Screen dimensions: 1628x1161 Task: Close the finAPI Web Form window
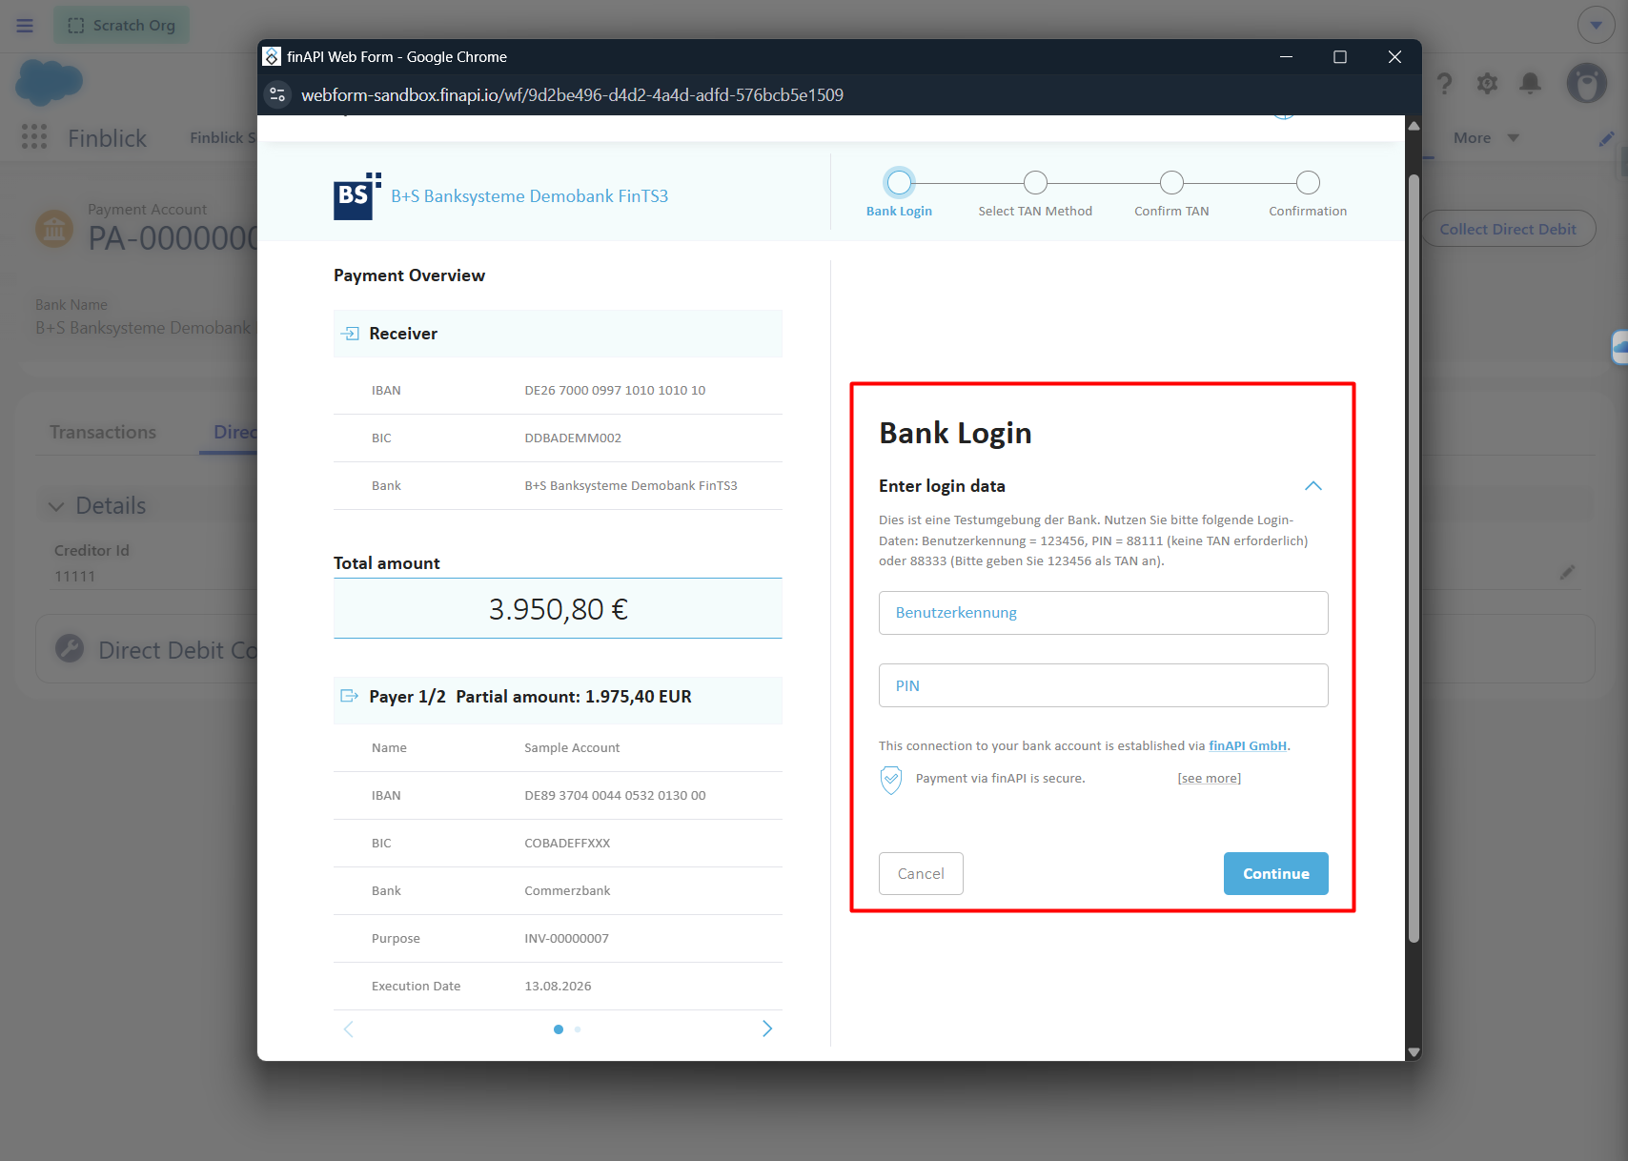click(x=1394, y=57)
